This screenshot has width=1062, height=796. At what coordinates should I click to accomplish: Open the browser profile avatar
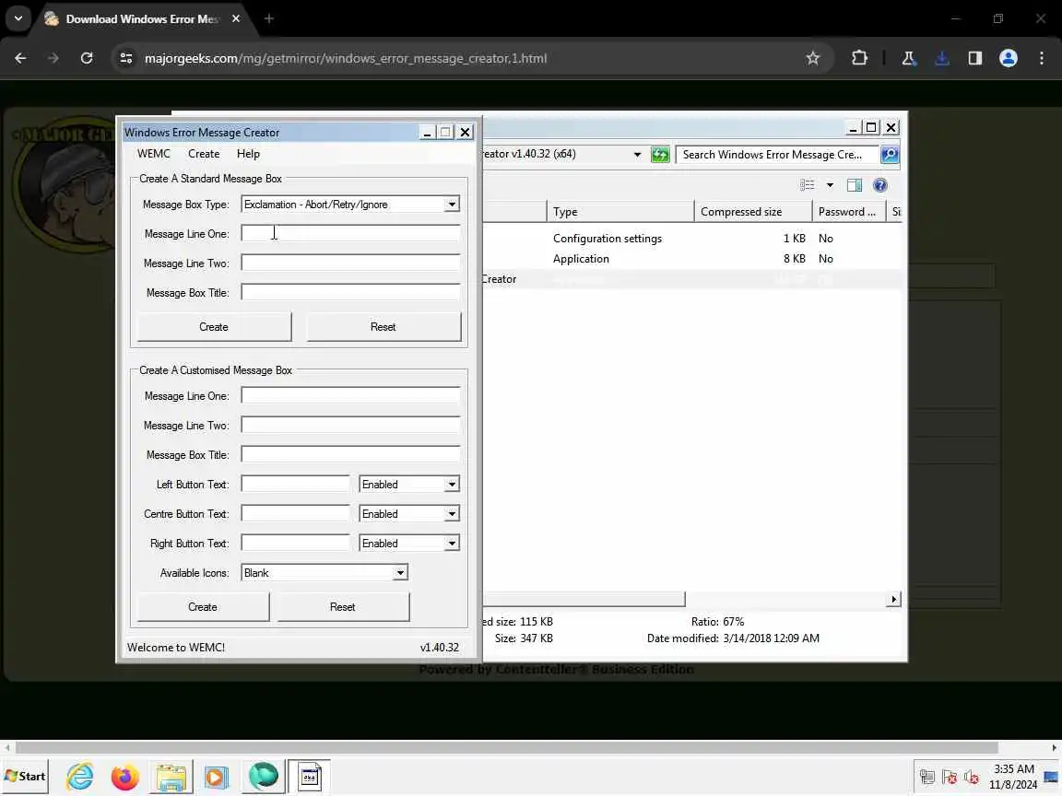click(1008, 58)
